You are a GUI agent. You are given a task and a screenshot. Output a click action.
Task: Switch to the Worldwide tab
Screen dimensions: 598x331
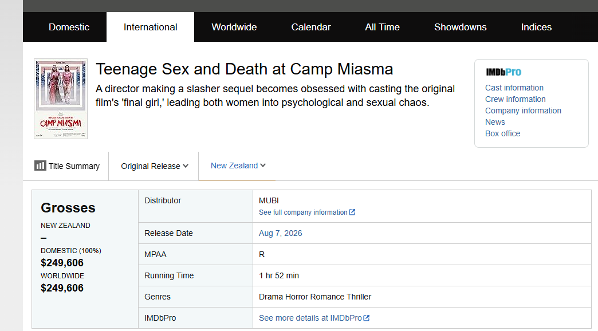pyautogui.click(x=234, y=27)
